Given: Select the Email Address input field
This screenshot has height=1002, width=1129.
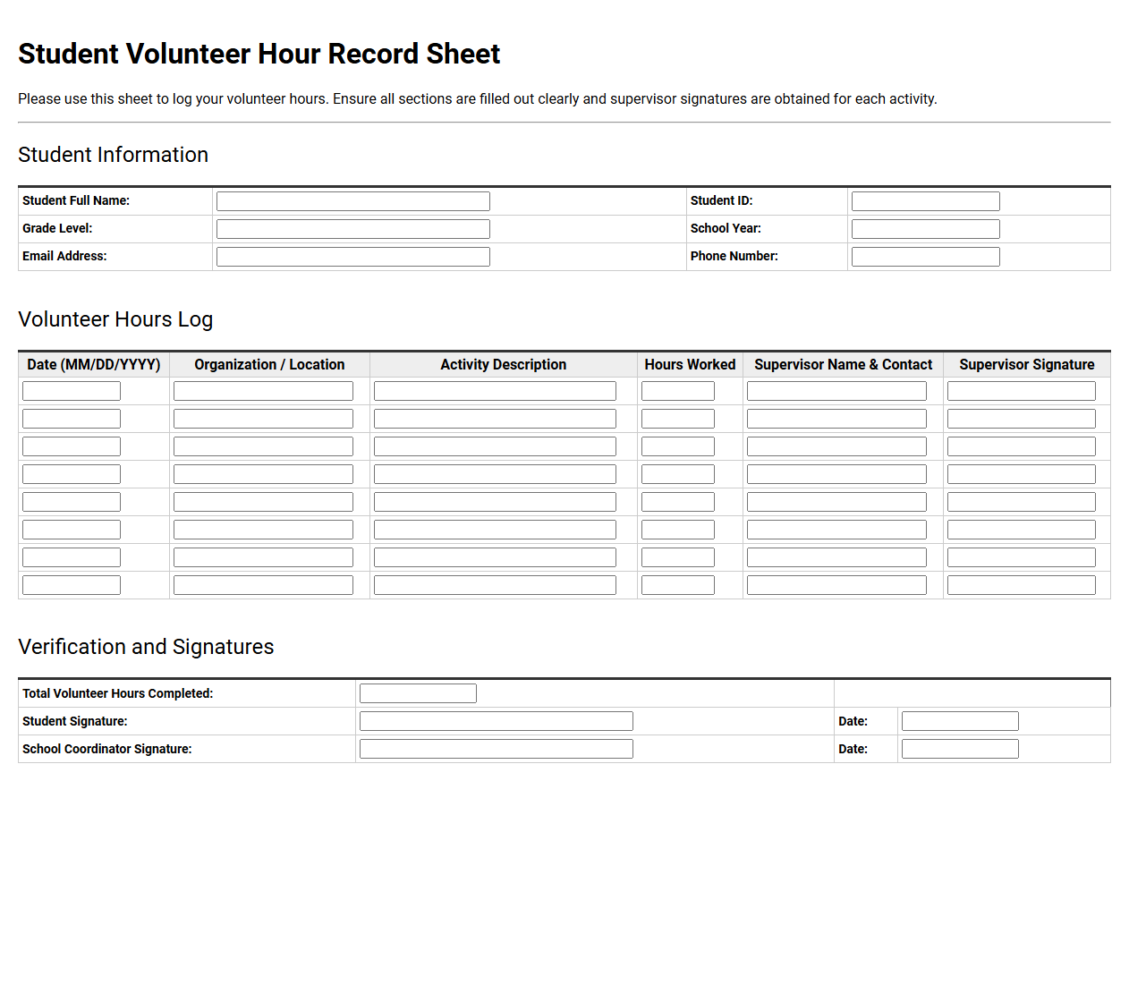Looking at the screenshot, I should [x=353, y=257].
